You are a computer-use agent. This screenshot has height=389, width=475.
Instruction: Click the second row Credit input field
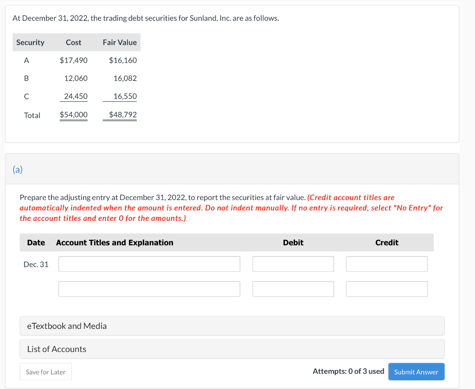386,289
